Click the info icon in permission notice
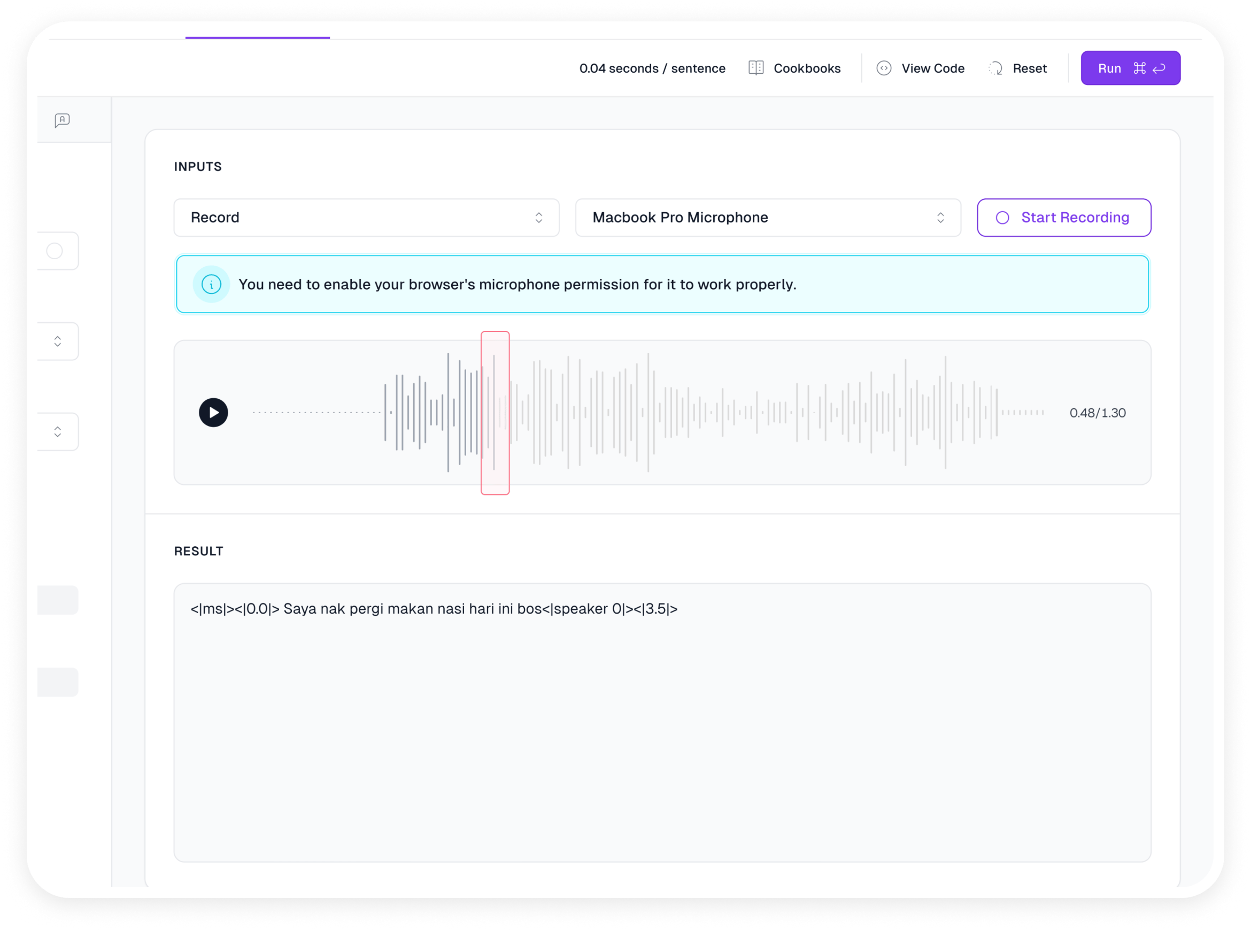This screenshot has height=930, width=1251. [x=211, y=284]
